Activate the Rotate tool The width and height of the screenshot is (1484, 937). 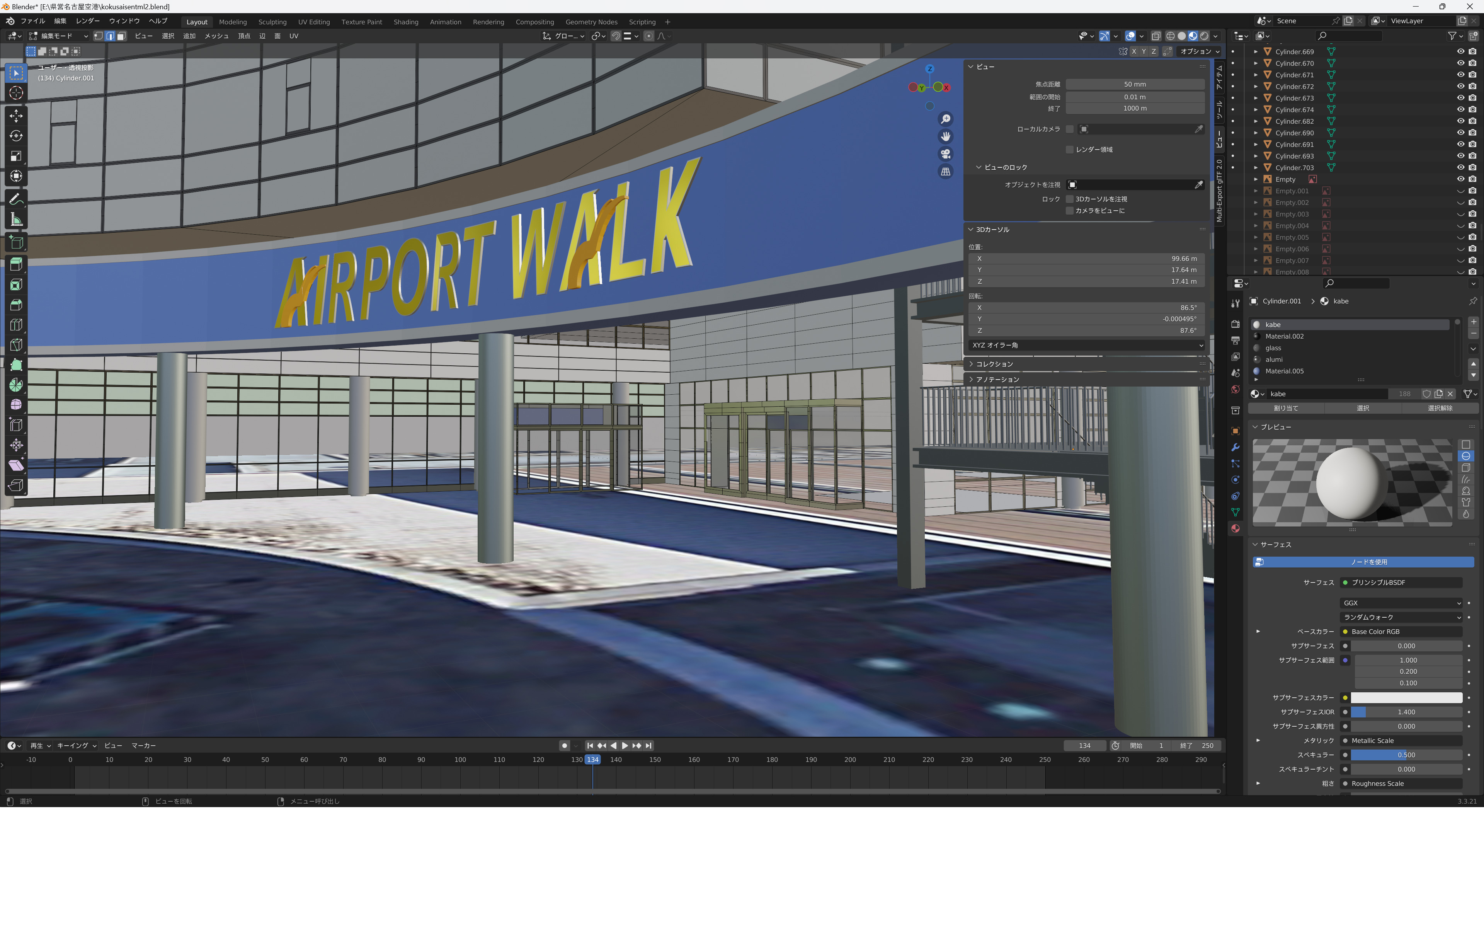17,136
